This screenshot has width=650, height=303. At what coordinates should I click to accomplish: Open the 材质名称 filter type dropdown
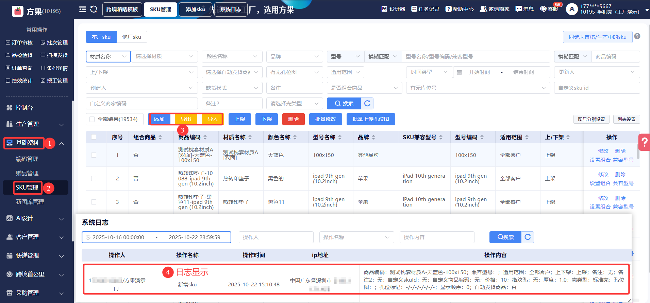click(108, 56)
